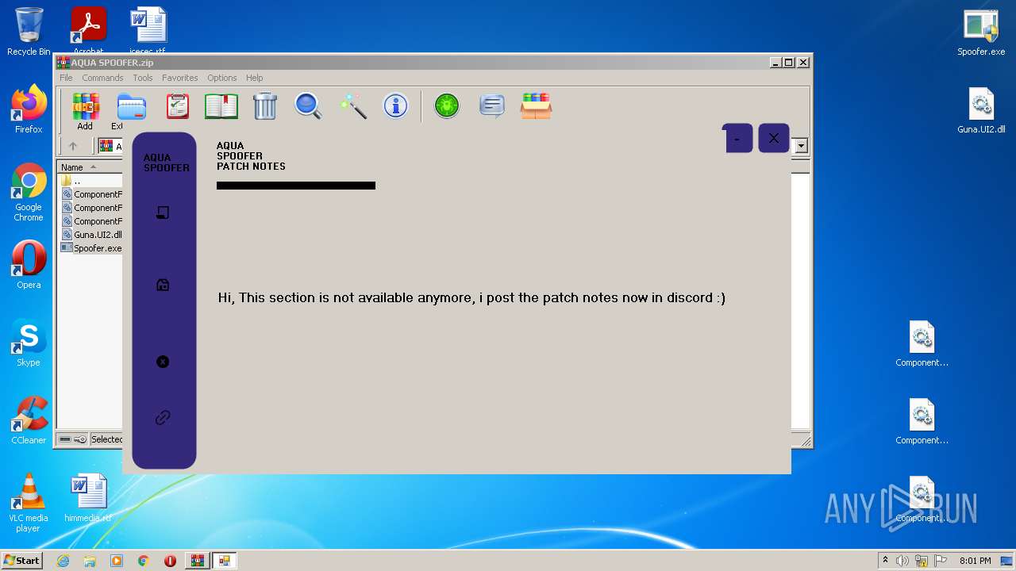
Task: Open the Options menu in WinRAR
Action: tap(222, 78)
